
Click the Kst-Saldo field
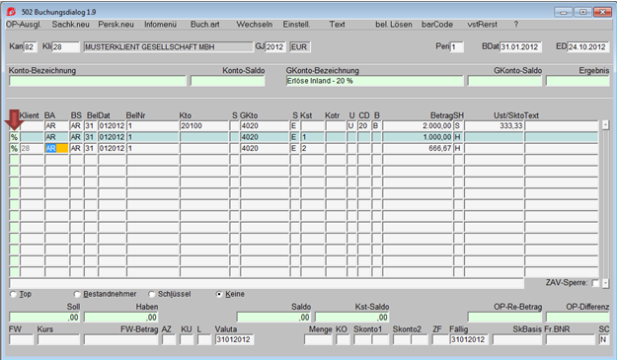coord(352,318)
